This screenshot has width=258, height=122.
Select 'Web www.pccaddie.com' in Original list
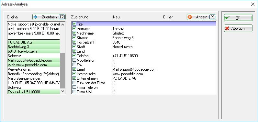[x=34, y=65]
